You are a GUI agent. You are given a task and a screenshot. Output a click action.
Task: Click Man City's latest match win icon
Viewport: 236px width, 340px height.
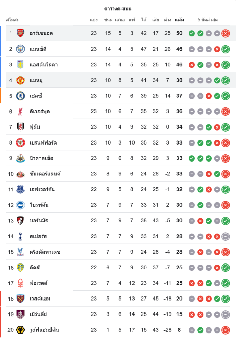(225, 49)
